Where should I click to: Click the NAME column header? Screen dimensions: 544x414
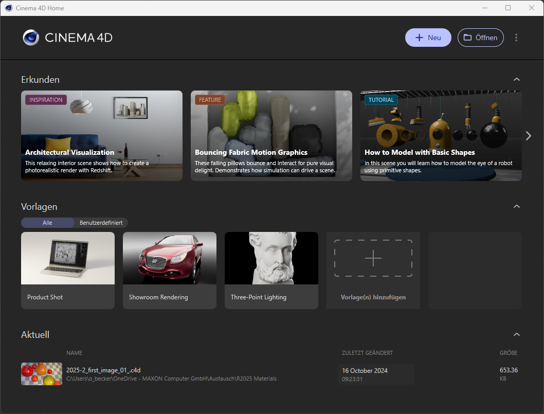(x=74, y=353)
